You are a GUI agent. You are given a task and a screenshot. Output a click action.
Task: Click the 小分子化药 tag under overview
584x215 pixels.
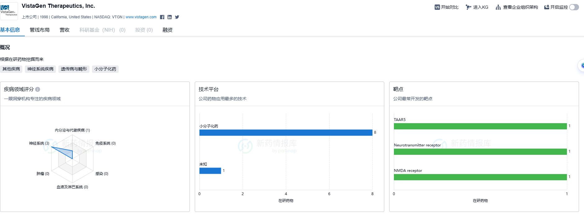point(105,69)
